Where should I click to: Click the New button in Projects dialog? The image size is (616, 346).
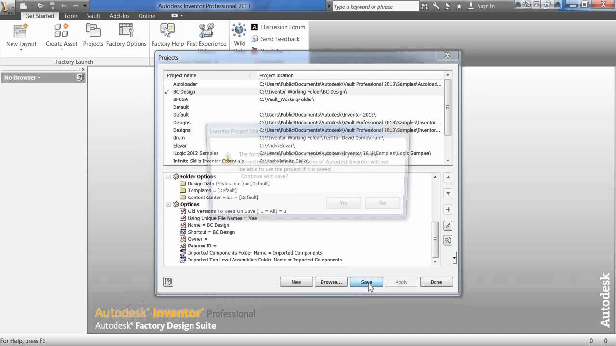(296, 282)
